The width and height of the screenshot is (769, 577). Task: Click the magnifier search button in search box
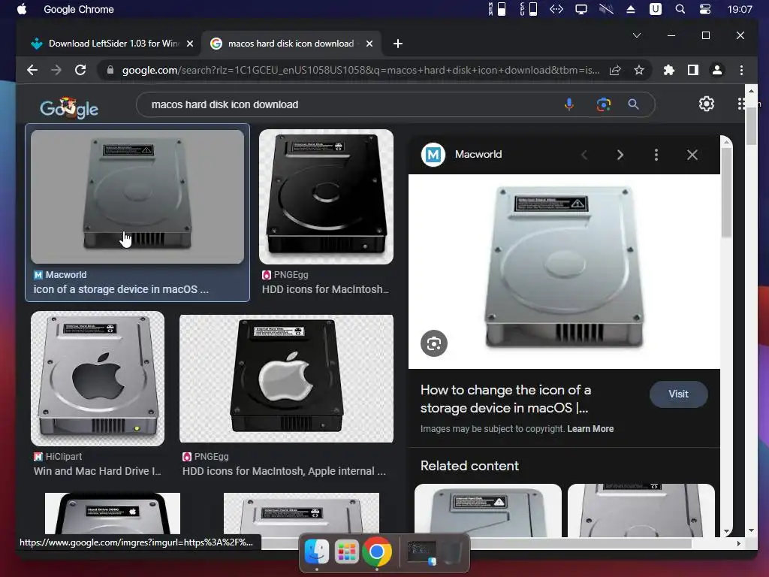click(x=634, y=104)
